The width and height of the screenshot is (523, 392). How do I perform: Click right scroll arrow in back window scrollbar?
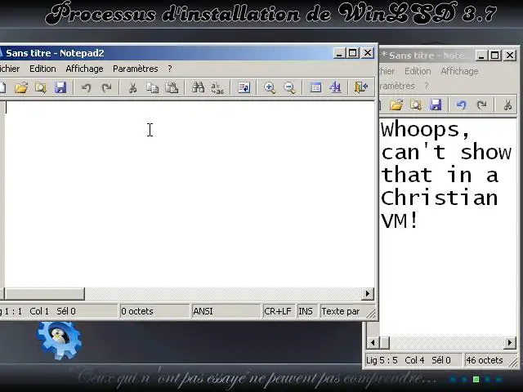point(510,342)
